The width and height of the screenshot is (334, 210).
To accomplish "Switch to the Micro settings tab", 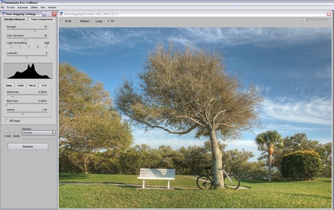I will (32, 85).
